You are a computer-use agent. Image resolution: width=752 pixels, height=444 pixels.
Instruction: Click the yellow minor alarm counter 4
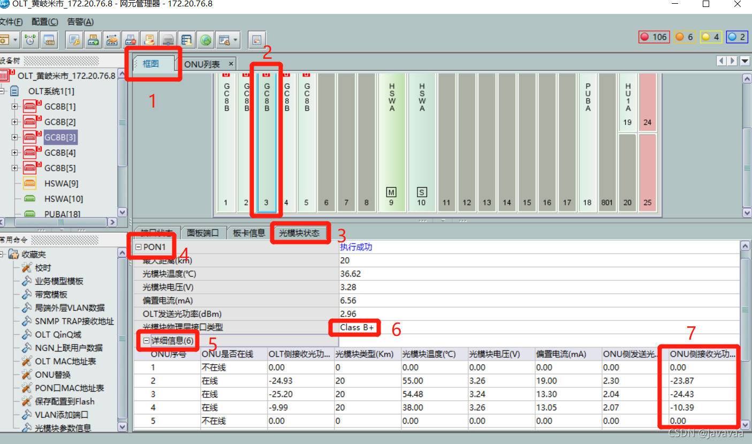pos(710,37)
